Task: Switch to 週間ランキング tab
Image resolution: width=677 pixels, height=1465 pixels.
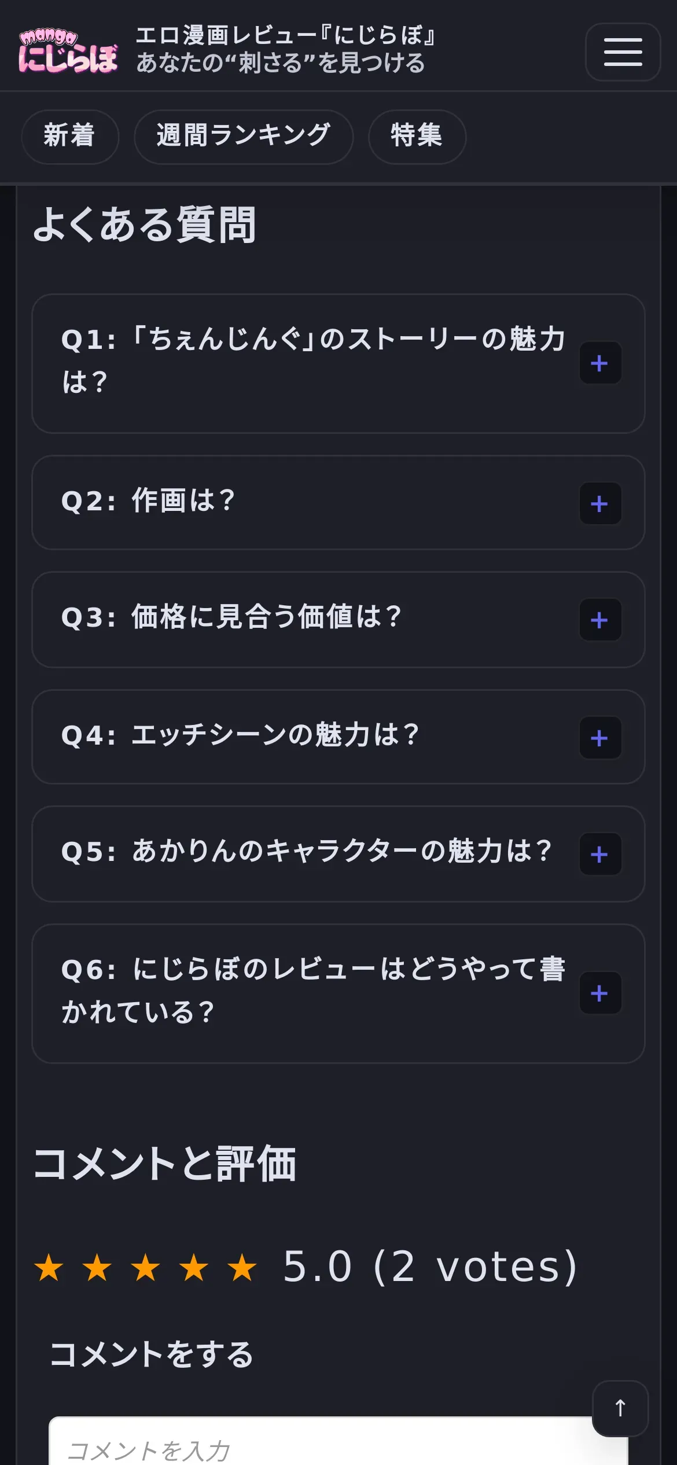Action: tap(243, 137)
